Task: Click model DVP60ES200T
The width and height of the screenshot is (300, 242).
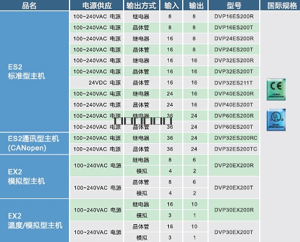Action: coord(234,127)
